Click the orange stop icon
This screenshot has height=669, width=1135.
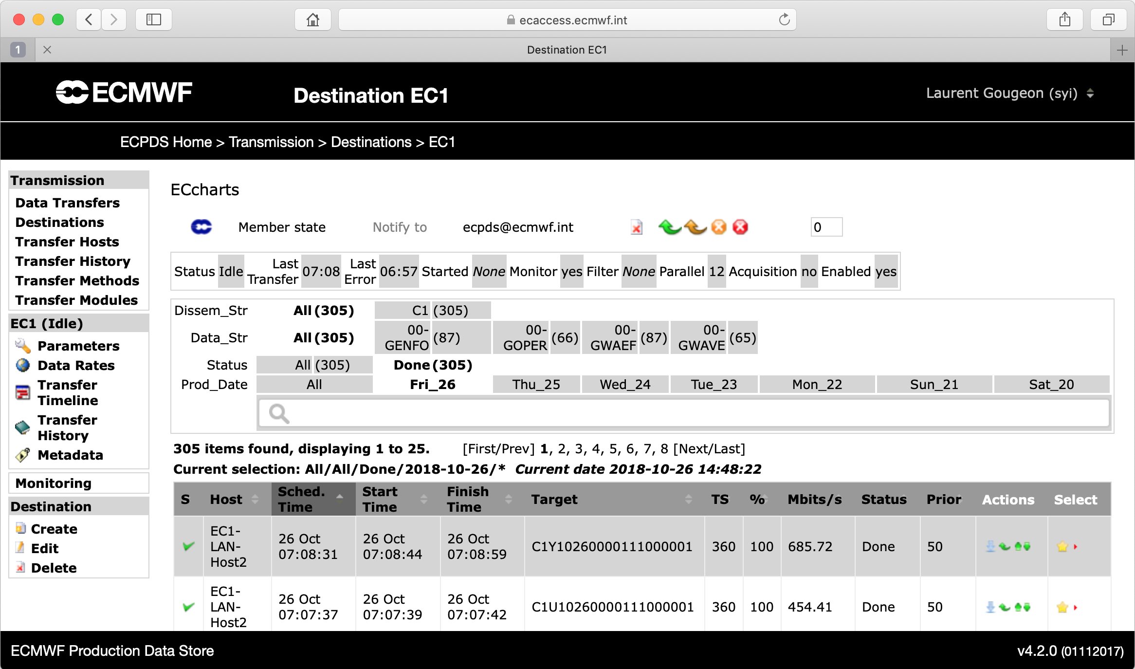[718, 227]
